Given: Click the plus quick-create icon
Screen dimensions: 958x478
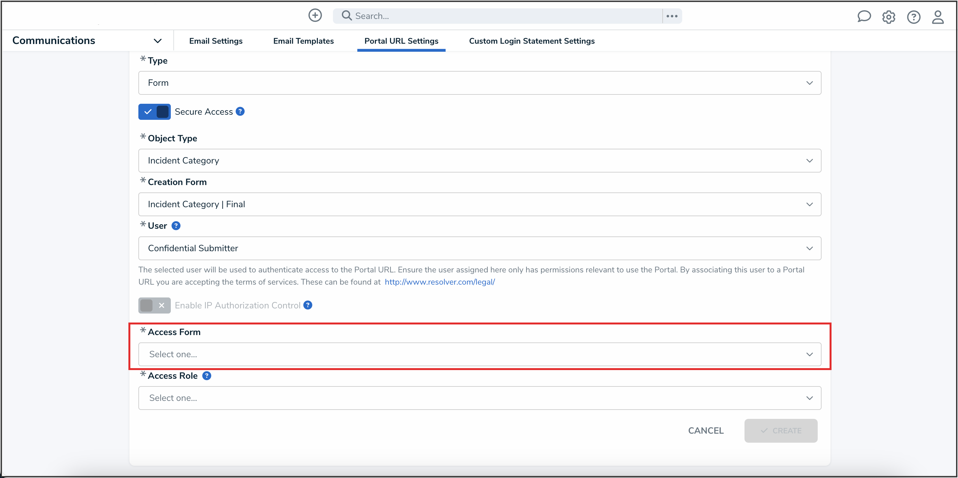Looking at the screenshot, I should [x=315, y=16].
